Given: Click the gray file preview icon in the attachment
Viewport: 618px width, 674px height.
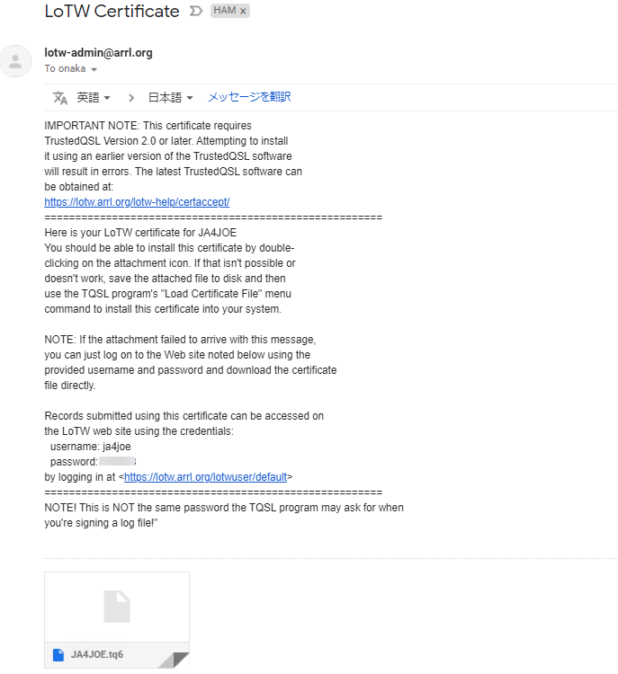Looking at the screenshot, I should point(117,607).
